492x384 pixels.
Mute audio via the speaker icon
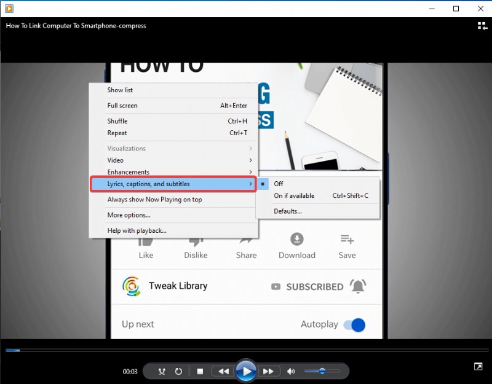[291, 371]
